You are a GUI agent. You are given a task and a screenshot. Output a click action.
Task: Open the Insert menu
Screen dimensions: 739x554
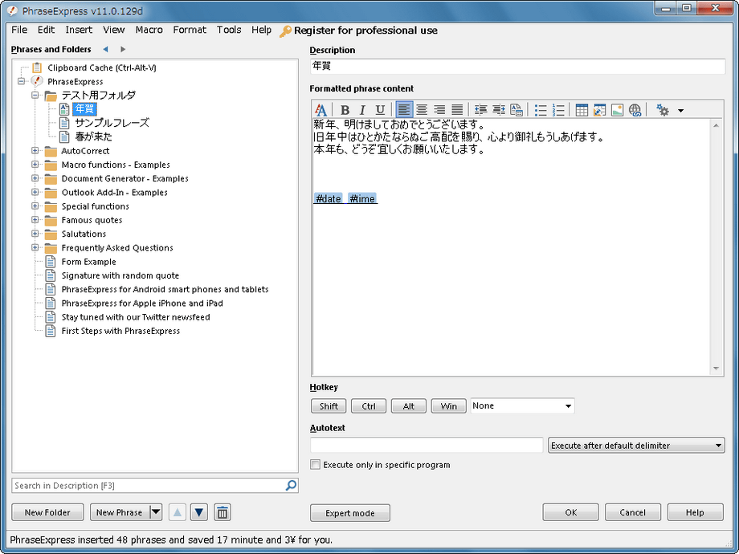point(79,30)
